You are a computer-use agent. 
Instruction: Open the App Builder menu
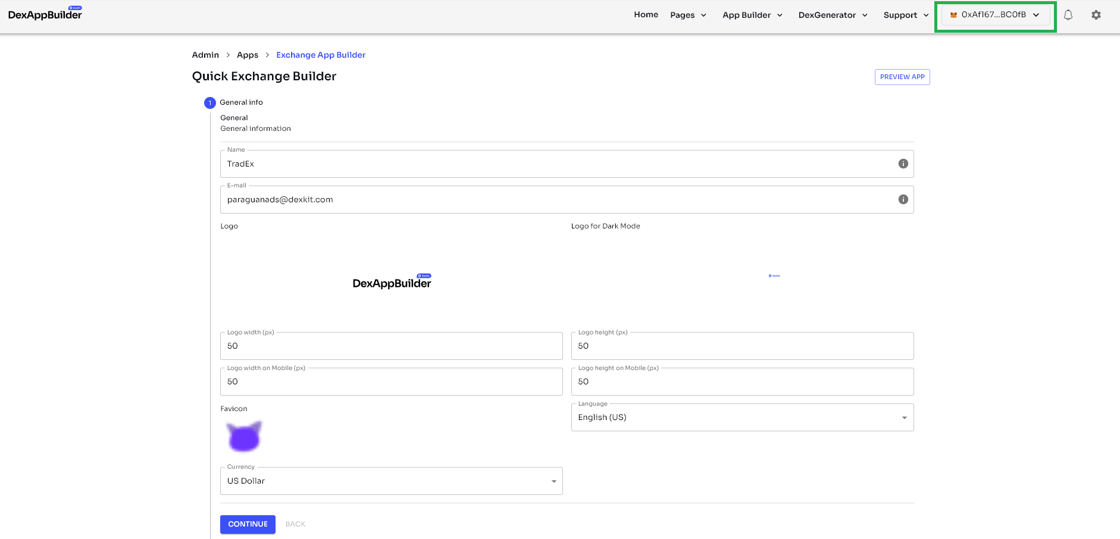pos(752,15)
